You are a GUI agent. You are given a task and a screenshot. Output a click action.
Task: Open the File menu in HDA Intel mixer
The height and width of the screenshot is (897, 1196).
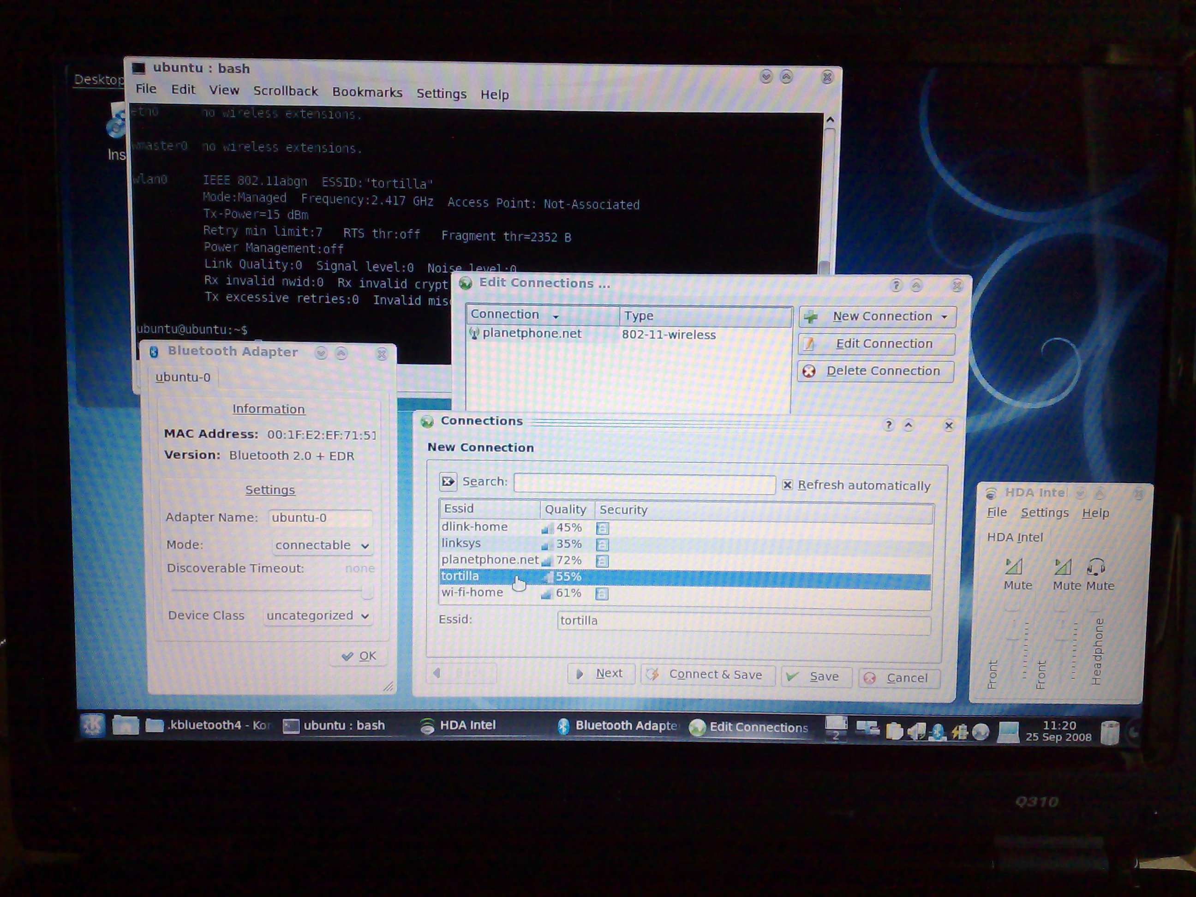[x=997, y=512]
